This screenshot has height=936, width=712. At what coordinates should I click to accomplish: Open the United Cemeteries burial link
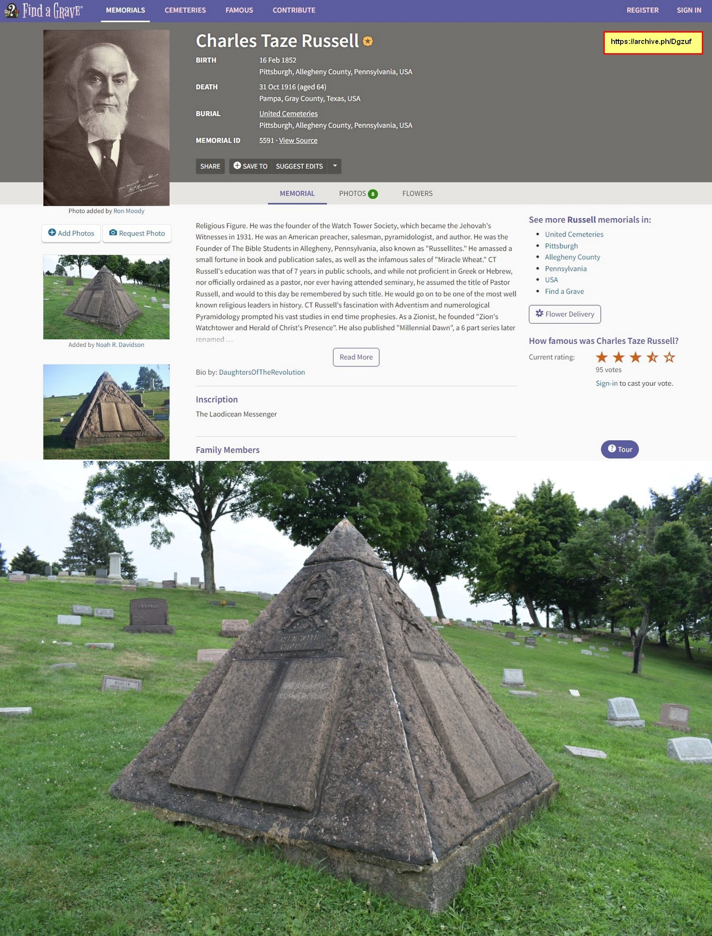click(288, 113)
